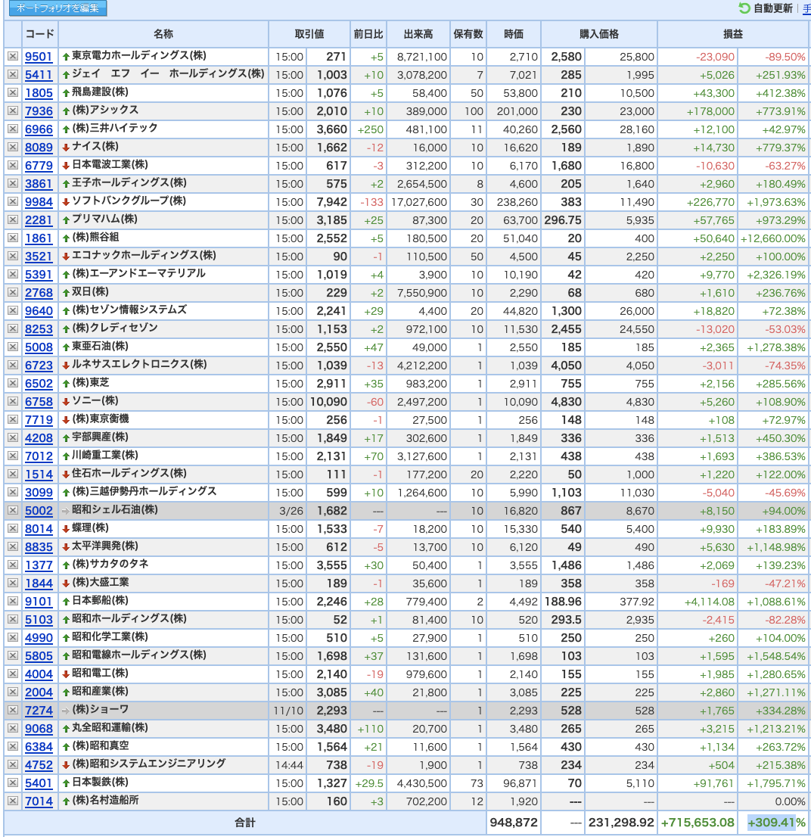Remove row 5411 with its X icon
Image resolution: width=811 pixels, height=837 pixels.
13,75
